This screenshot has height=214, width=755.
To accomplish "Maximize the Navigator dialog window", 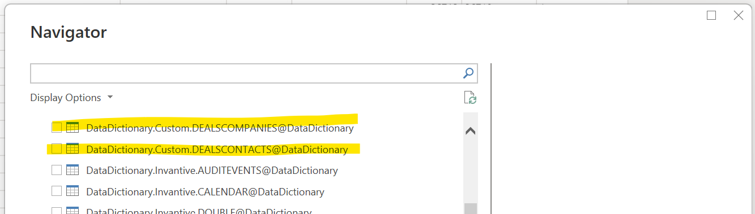I will click(x=711, y=16).
